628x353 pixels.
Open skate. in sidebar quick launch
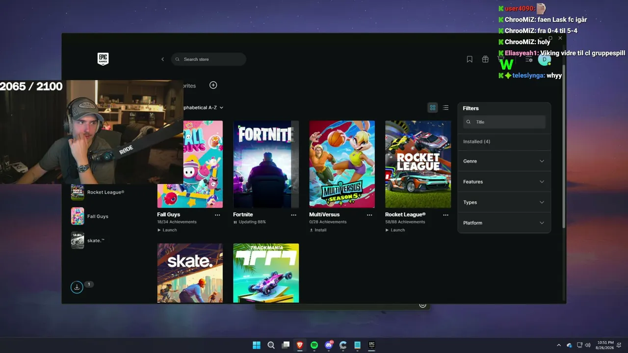click(x=88, y=241)
